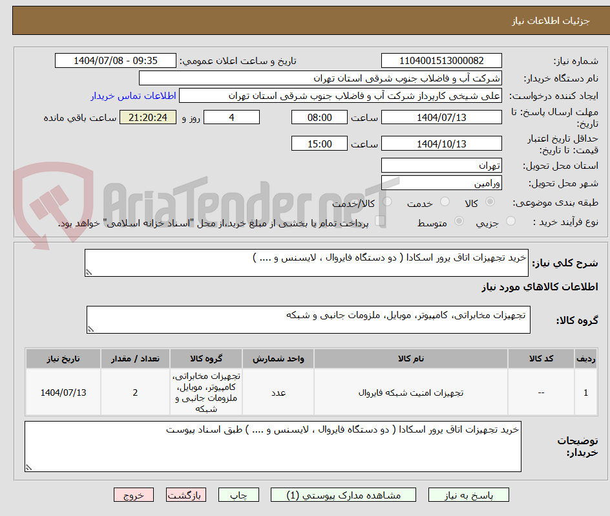The image size is (610, 516).
Task: Click the پاسخ به نیاز button
Action: (468, 495)
